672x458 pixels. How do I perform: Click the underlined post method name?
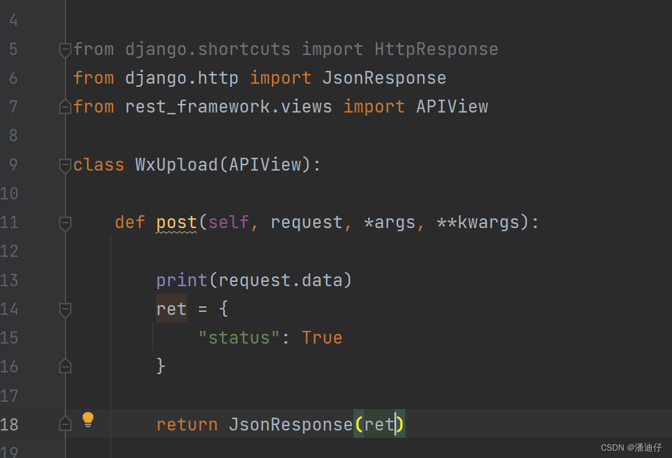pos(176,222)
